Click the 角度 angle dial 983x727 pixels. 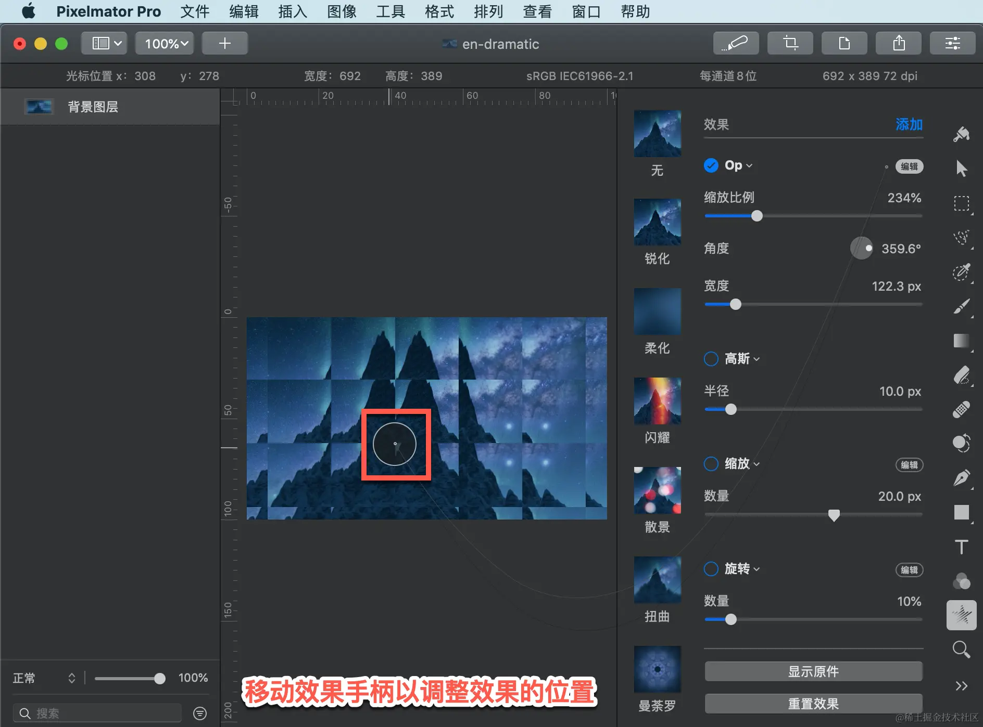coord(862,248)
